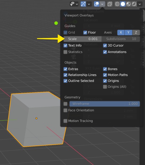Open the gizmos options dropdown arrow
This screenshot has height=165, width=145.
(x=89, y=4)
